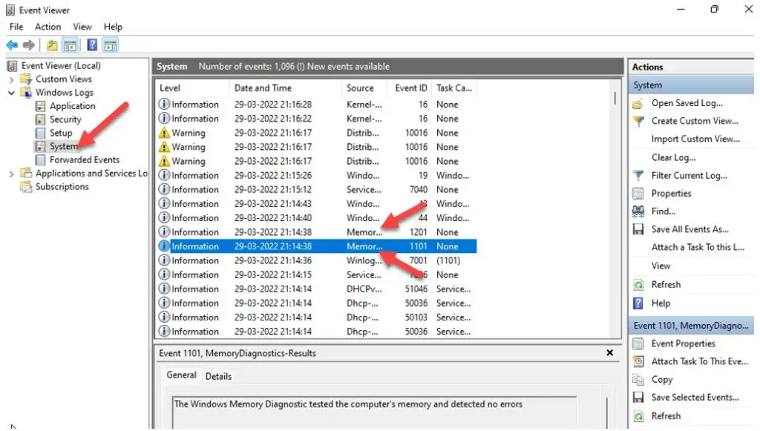The height and width of the screenshot is (431, 760).
Task: Select the 21:14:40 Windows event ID 44
Action: click(x=316, y=218)
